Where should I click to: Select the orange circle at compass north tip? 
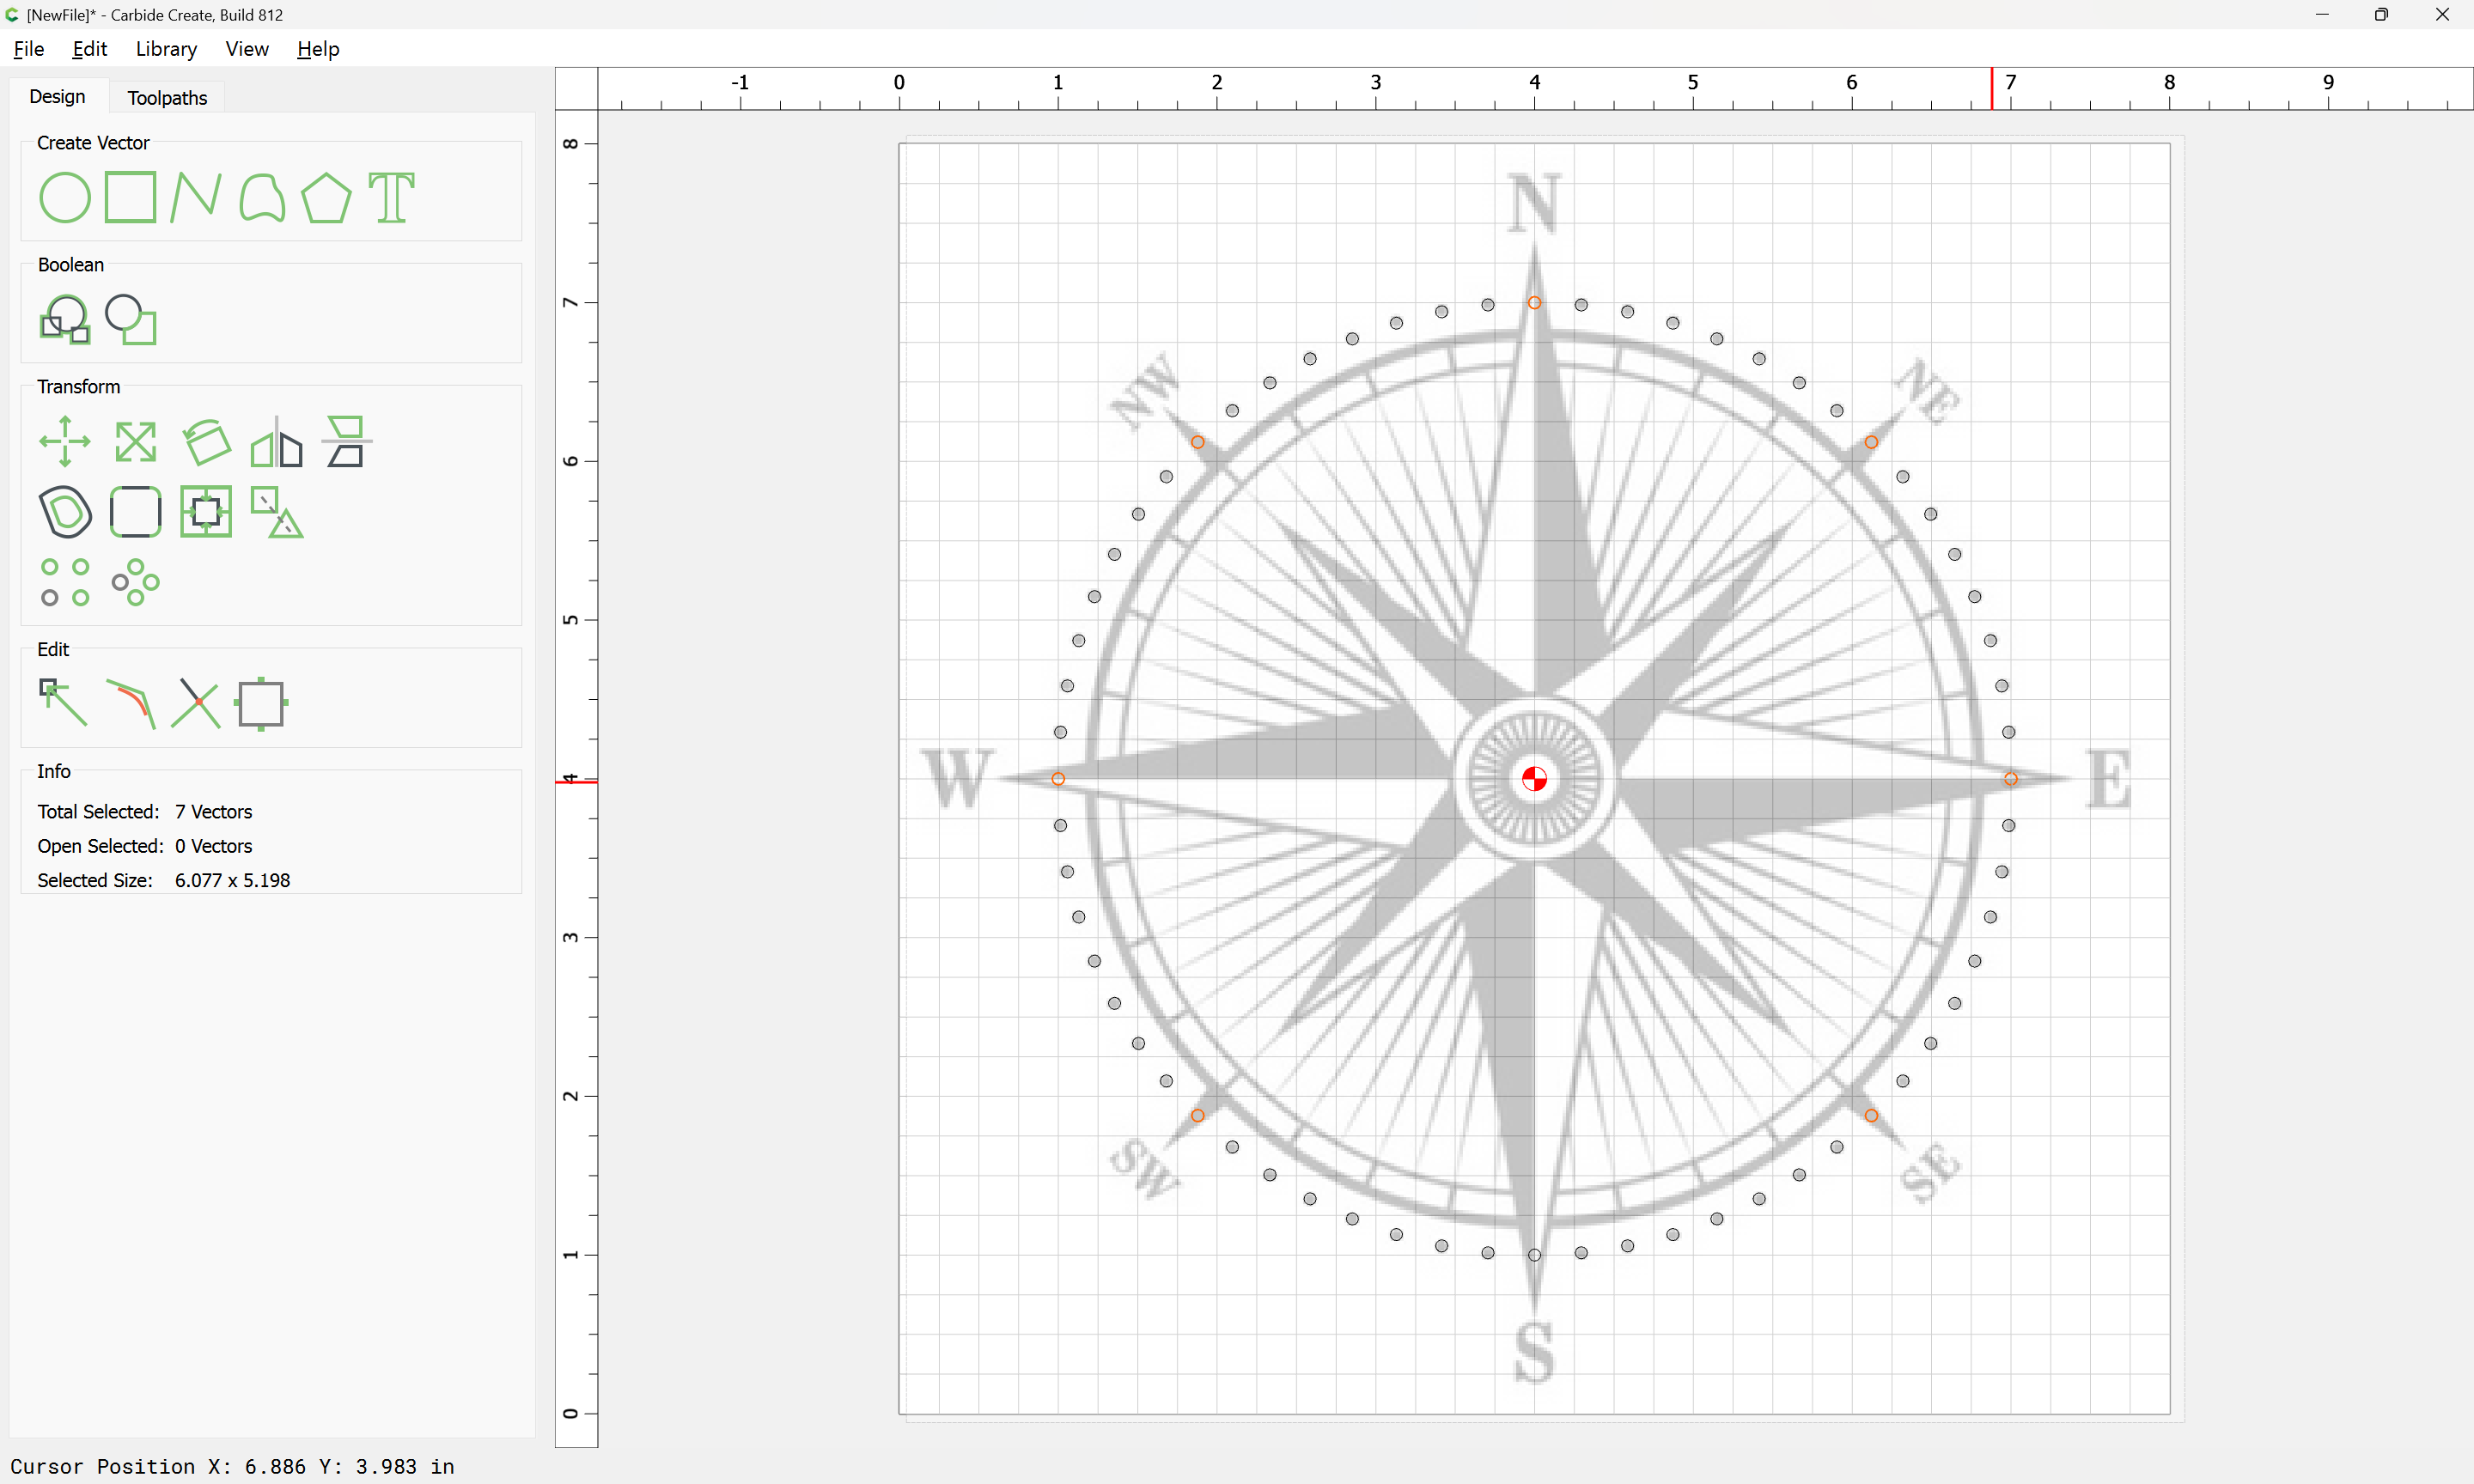(x=1534, y=303)
